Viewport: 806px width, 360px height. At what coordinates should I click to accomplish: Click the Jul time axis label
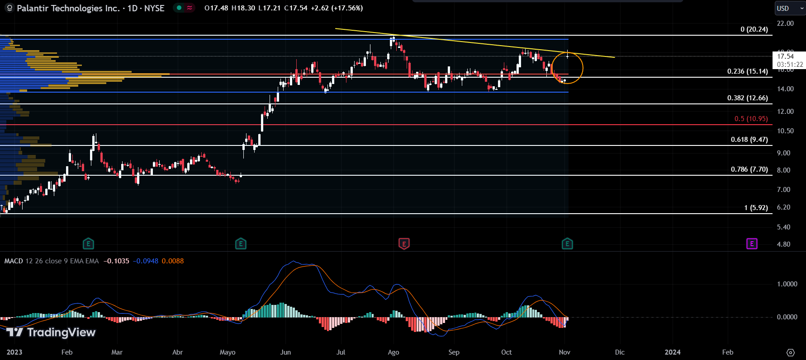[341, 352]
